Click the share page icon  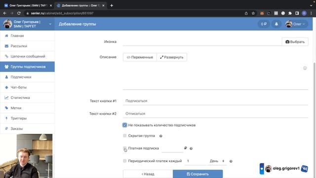(x=246, y=13)
